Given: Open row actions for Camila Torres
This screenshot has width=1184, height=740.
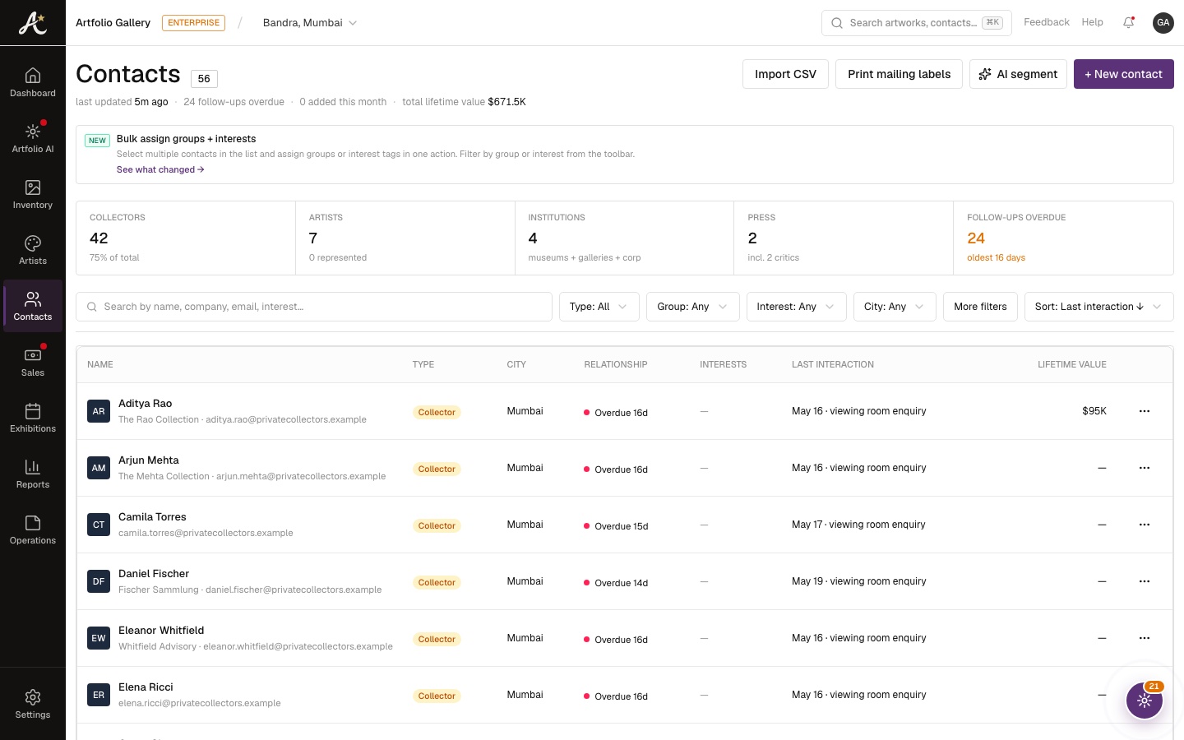Looking at the screenshot, I should click(1144, 525).
